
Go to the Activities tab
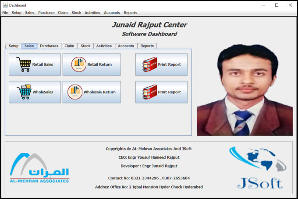coord(104,46)
